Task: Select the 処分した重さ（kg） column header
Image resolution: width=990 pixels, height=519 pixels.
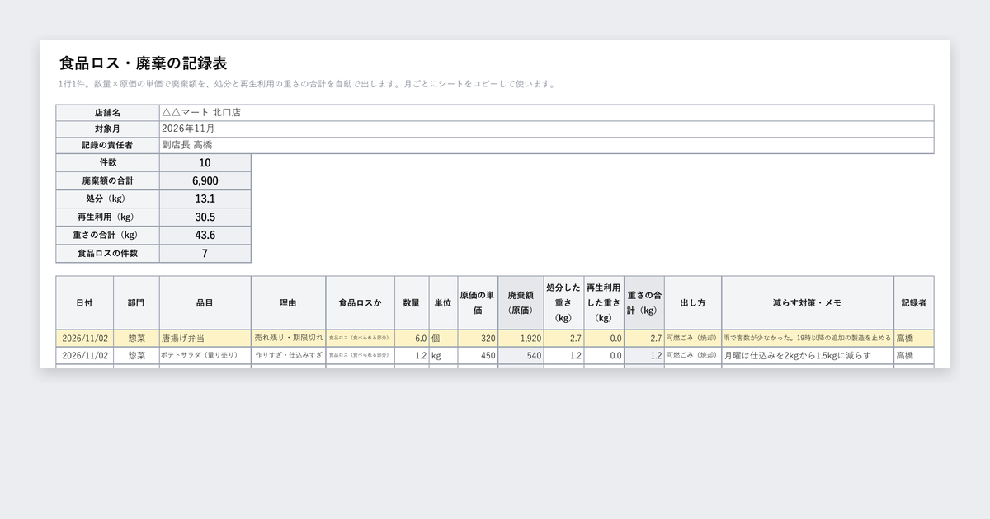Action: [x=563, y=303]
